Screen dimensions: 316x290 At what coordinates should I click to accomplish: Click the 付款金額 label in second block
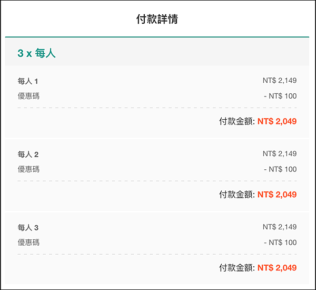pyautogui.click(x=237, y=195)
